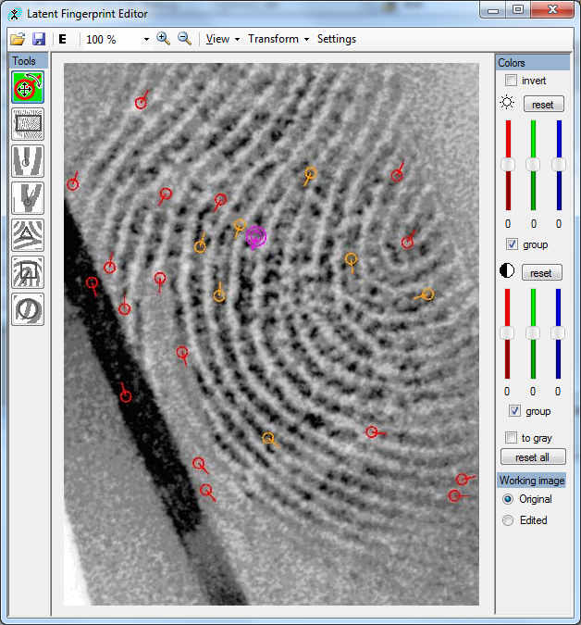The image size is (581, 625).
Task: Click the brightness reset button
Action: coord(543,105)
